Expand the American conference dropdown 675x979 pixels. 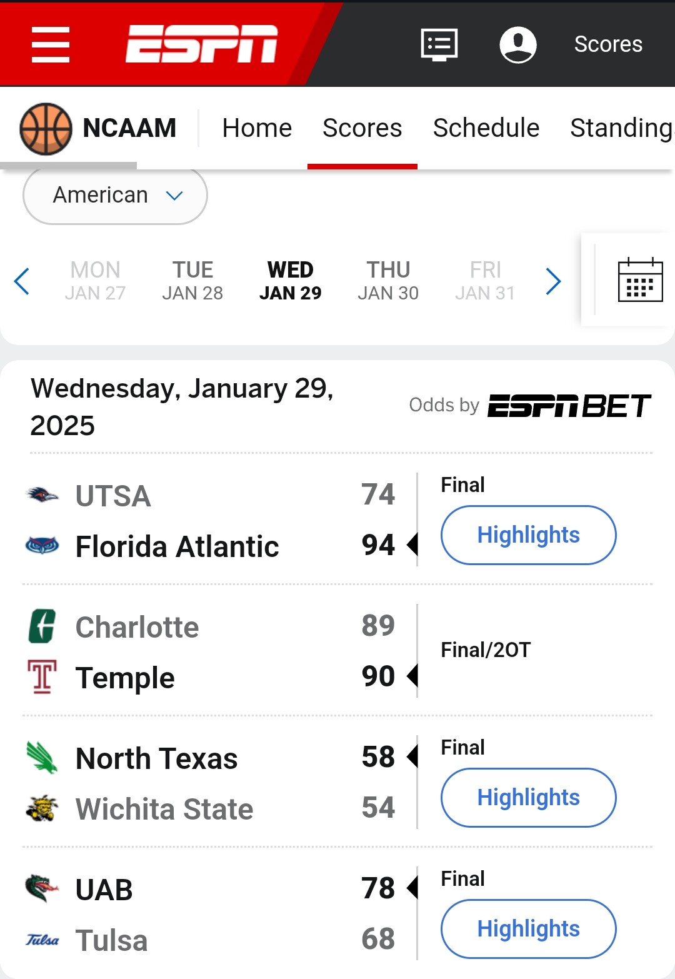(x=115, y=196)
